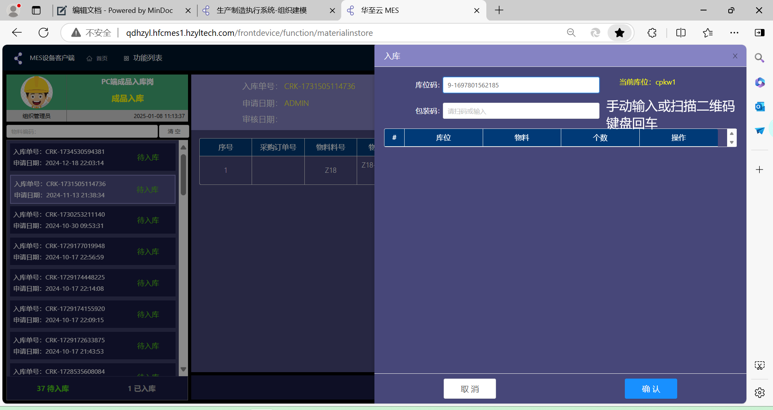Open a new browser tab
773x410 pixels.
[x=499, y=10]
